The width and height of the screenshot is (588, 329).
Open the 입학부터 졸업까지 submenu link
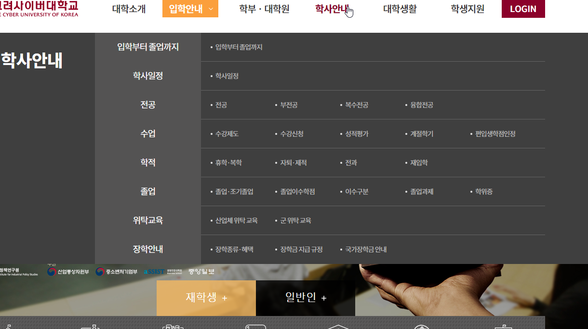tap(239, 47)
